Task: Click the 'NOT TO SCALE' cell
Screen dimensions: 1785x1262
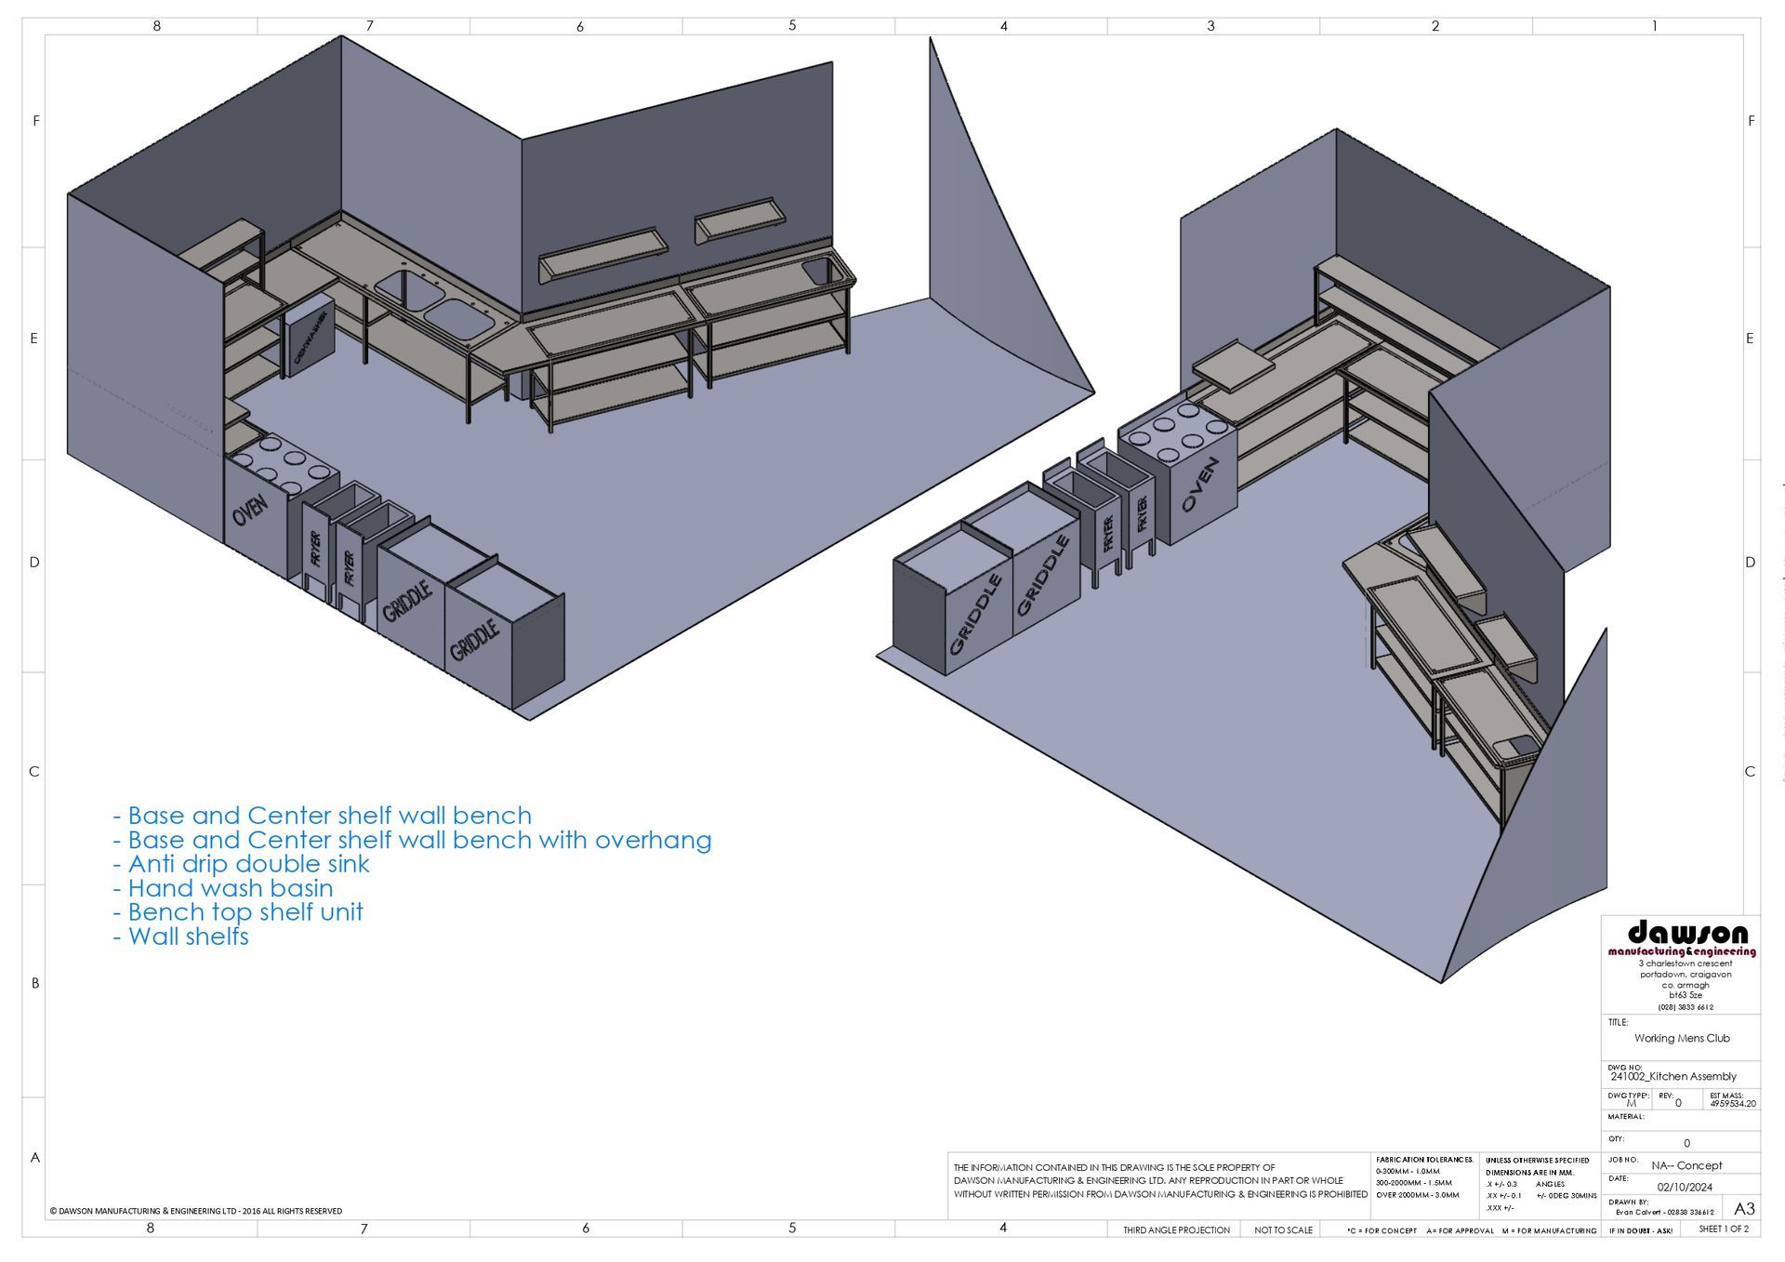Action: [x=1283, y=1229]
